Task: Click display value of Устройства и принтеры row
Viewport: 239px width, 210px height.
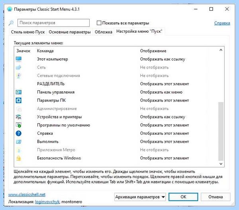Action: click(163, 117)
